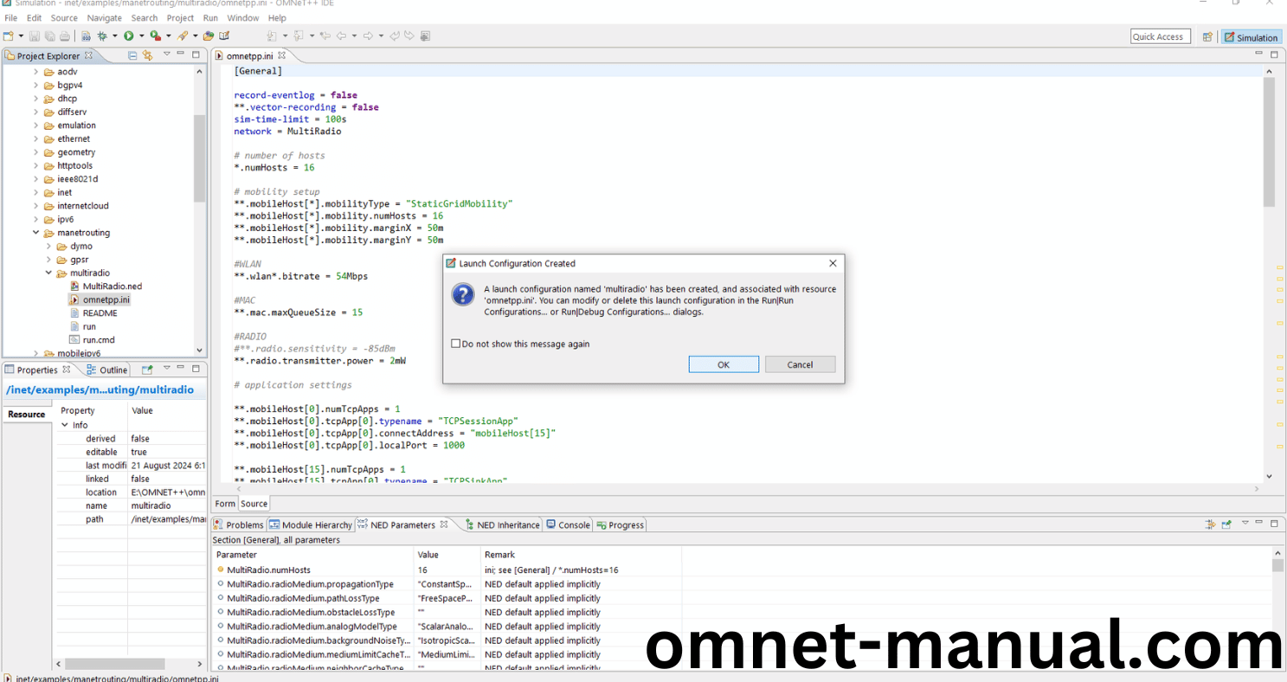
Task: Switch to the Form editor tab
Action: (x=225, y=504)
